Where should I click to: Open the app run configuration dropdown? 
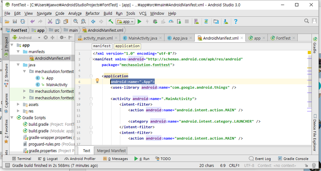click(125, 21)
